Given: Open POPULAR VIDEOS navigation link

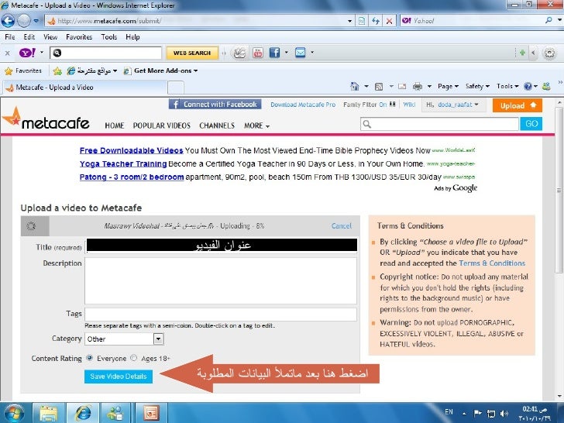Looking at the screenshot, I should (161, 126).
